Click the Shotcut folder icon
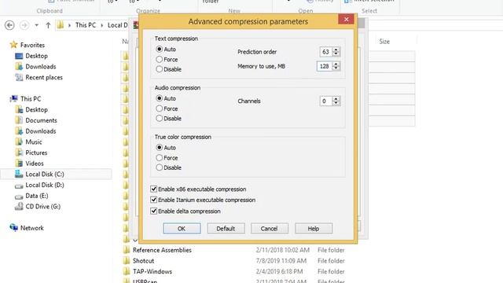 point(126,260)
